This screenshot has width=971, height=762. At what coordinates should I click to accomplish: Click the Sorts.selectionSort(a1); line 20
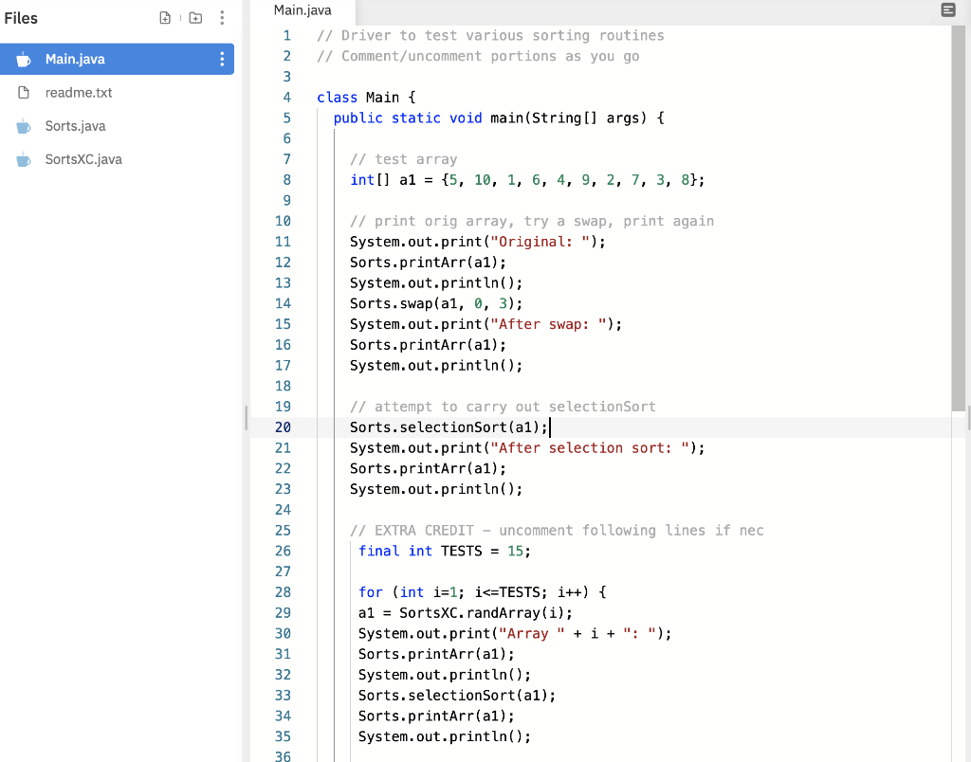point(449,427)
